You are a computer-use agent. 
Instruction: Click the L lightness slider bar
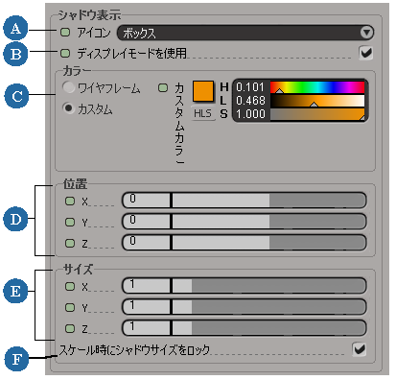(x=317, y=101)
